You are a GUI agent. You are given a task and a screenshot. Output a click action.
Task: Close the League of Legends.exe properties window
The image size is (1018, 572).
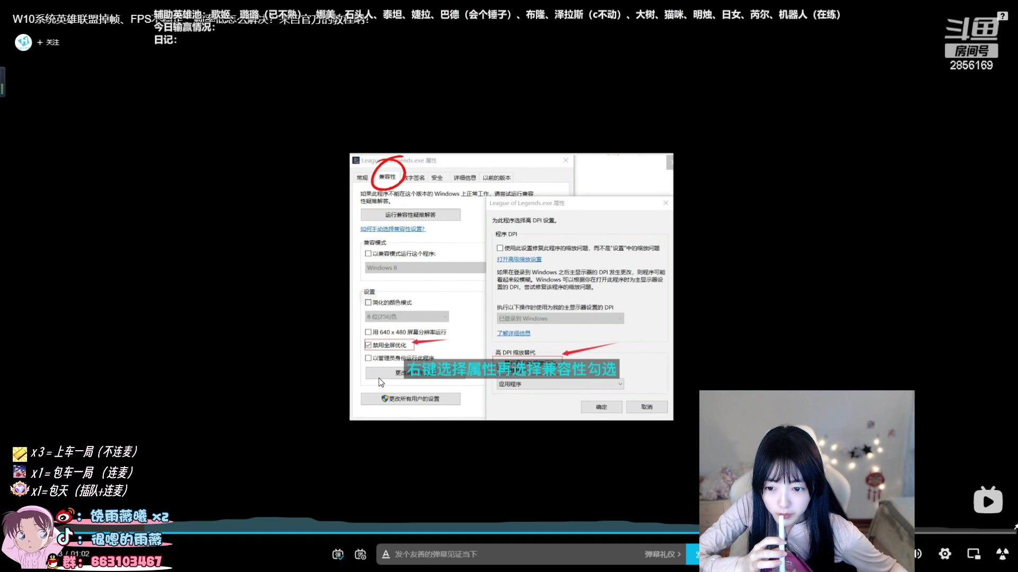coord(566,160)
